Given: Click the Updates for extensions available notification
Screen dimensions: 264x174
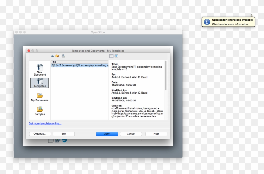Looking at the screenshot, I should click(x=228, y=22).
